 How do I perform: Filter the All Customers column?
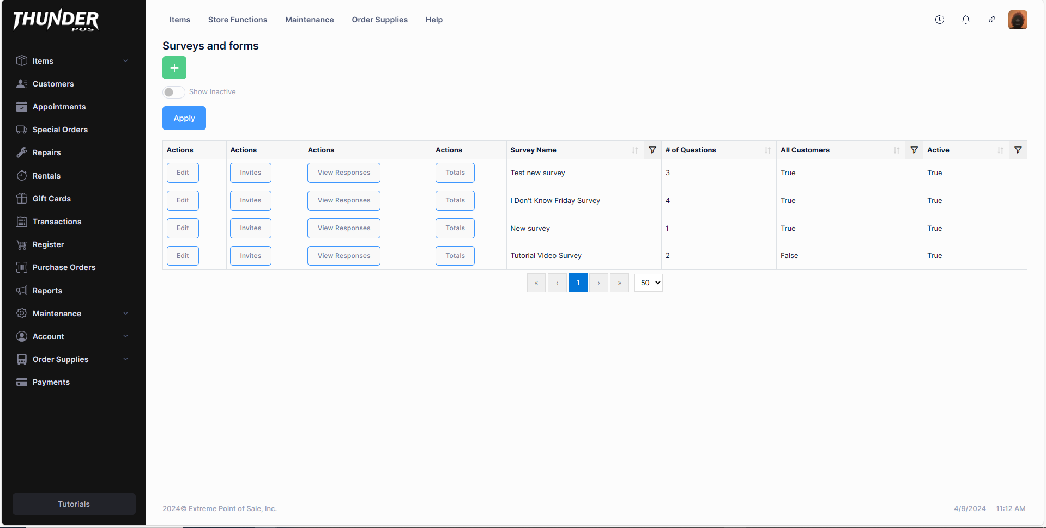(x=914, y=150)
